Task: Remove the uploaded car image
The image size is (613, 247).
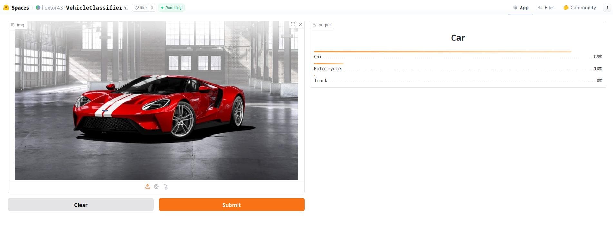Action: tap(301, 24)
